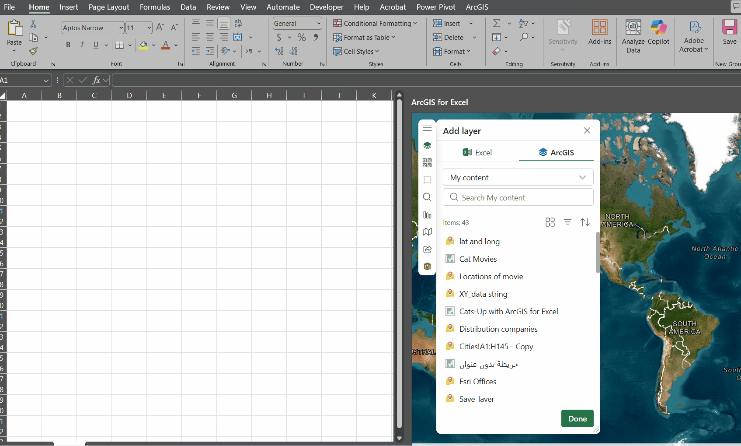Click the Cut scissors icon
741x446 pixels.
click(33, 24)
